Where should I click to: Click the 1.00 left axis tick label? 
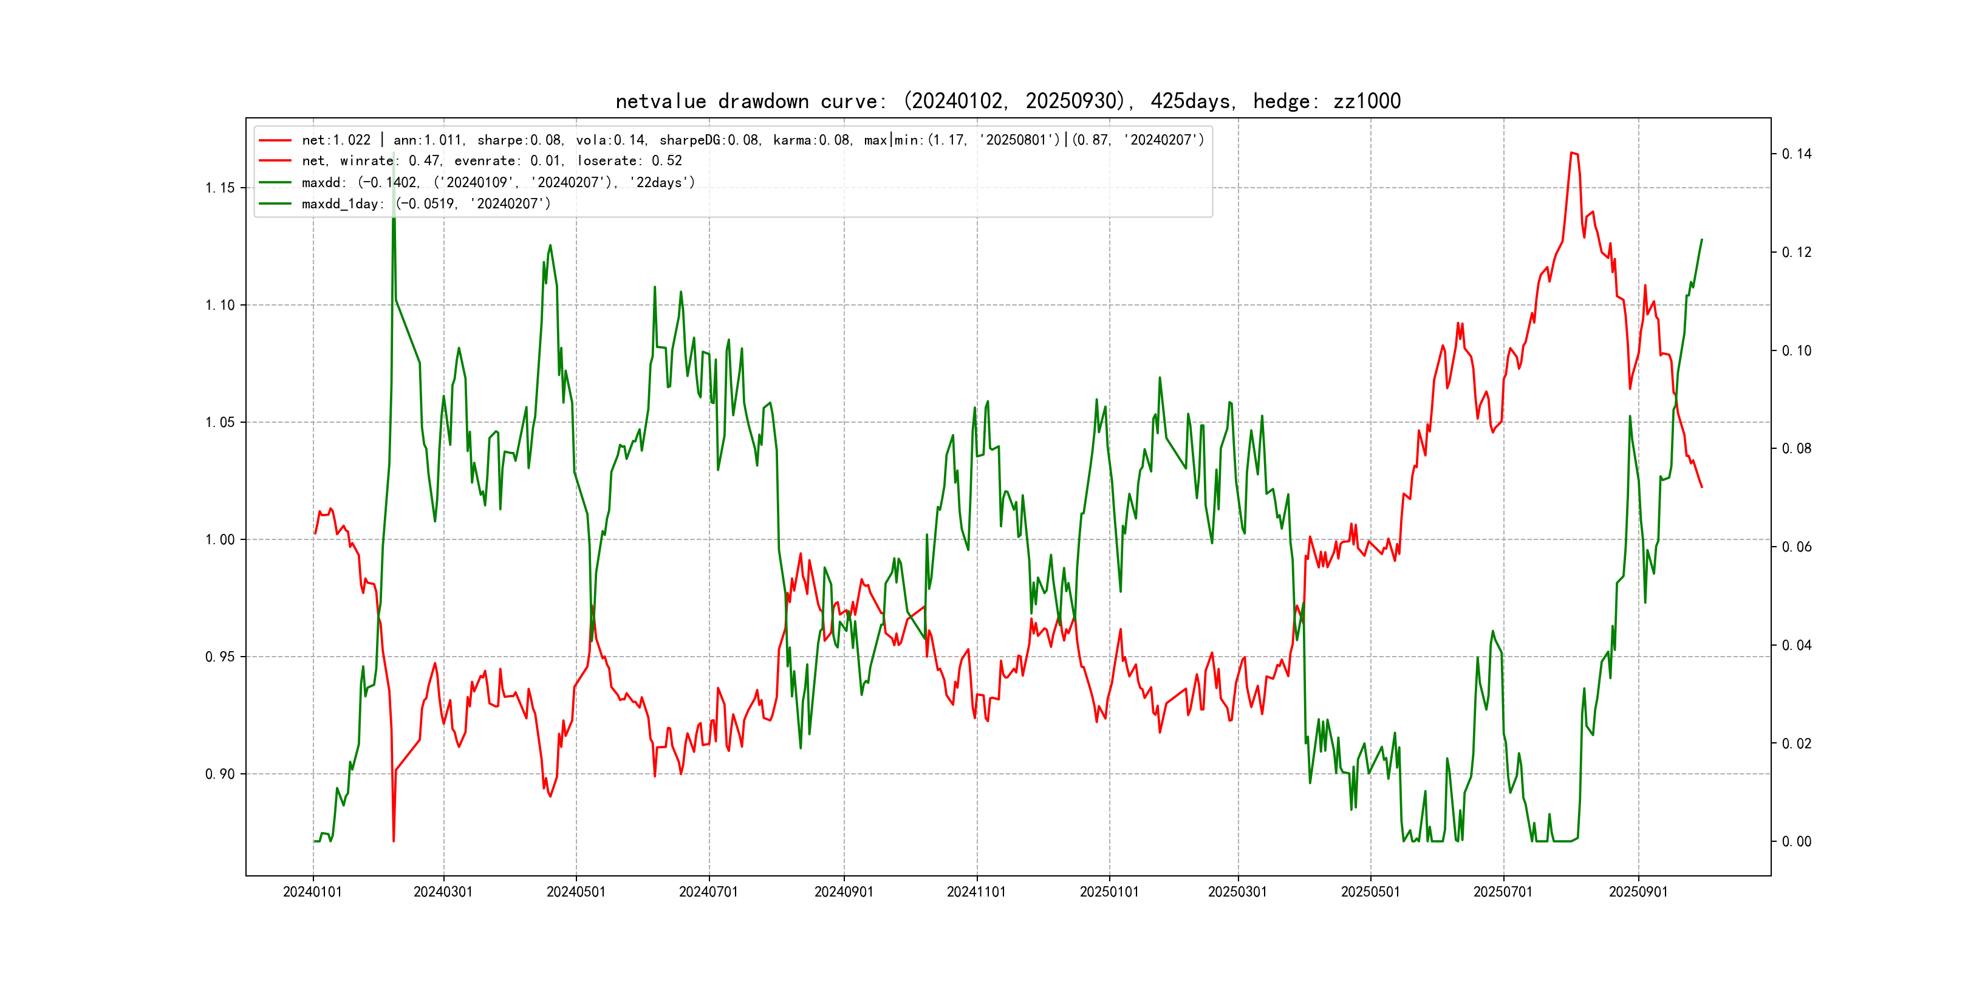tap(220, 540)
